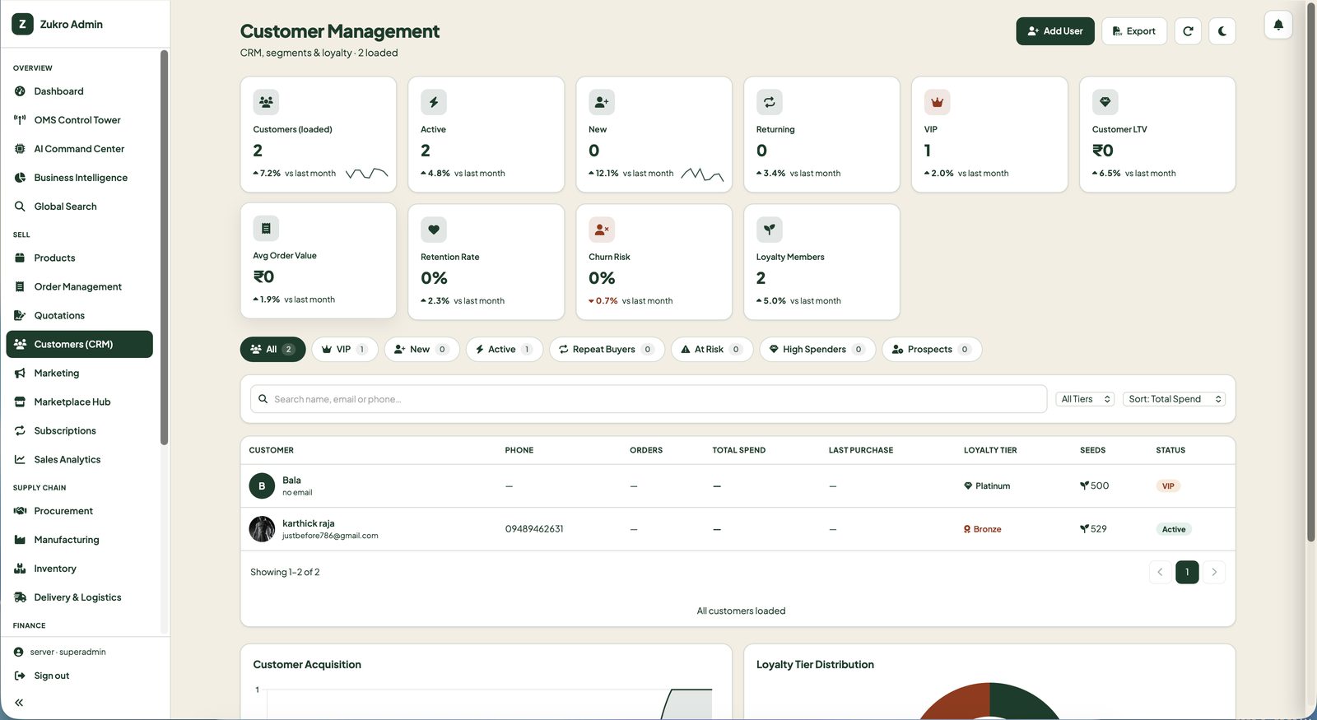1317x720 pixels.
Task: Filter by High Spenders chip
Action: 817,350
